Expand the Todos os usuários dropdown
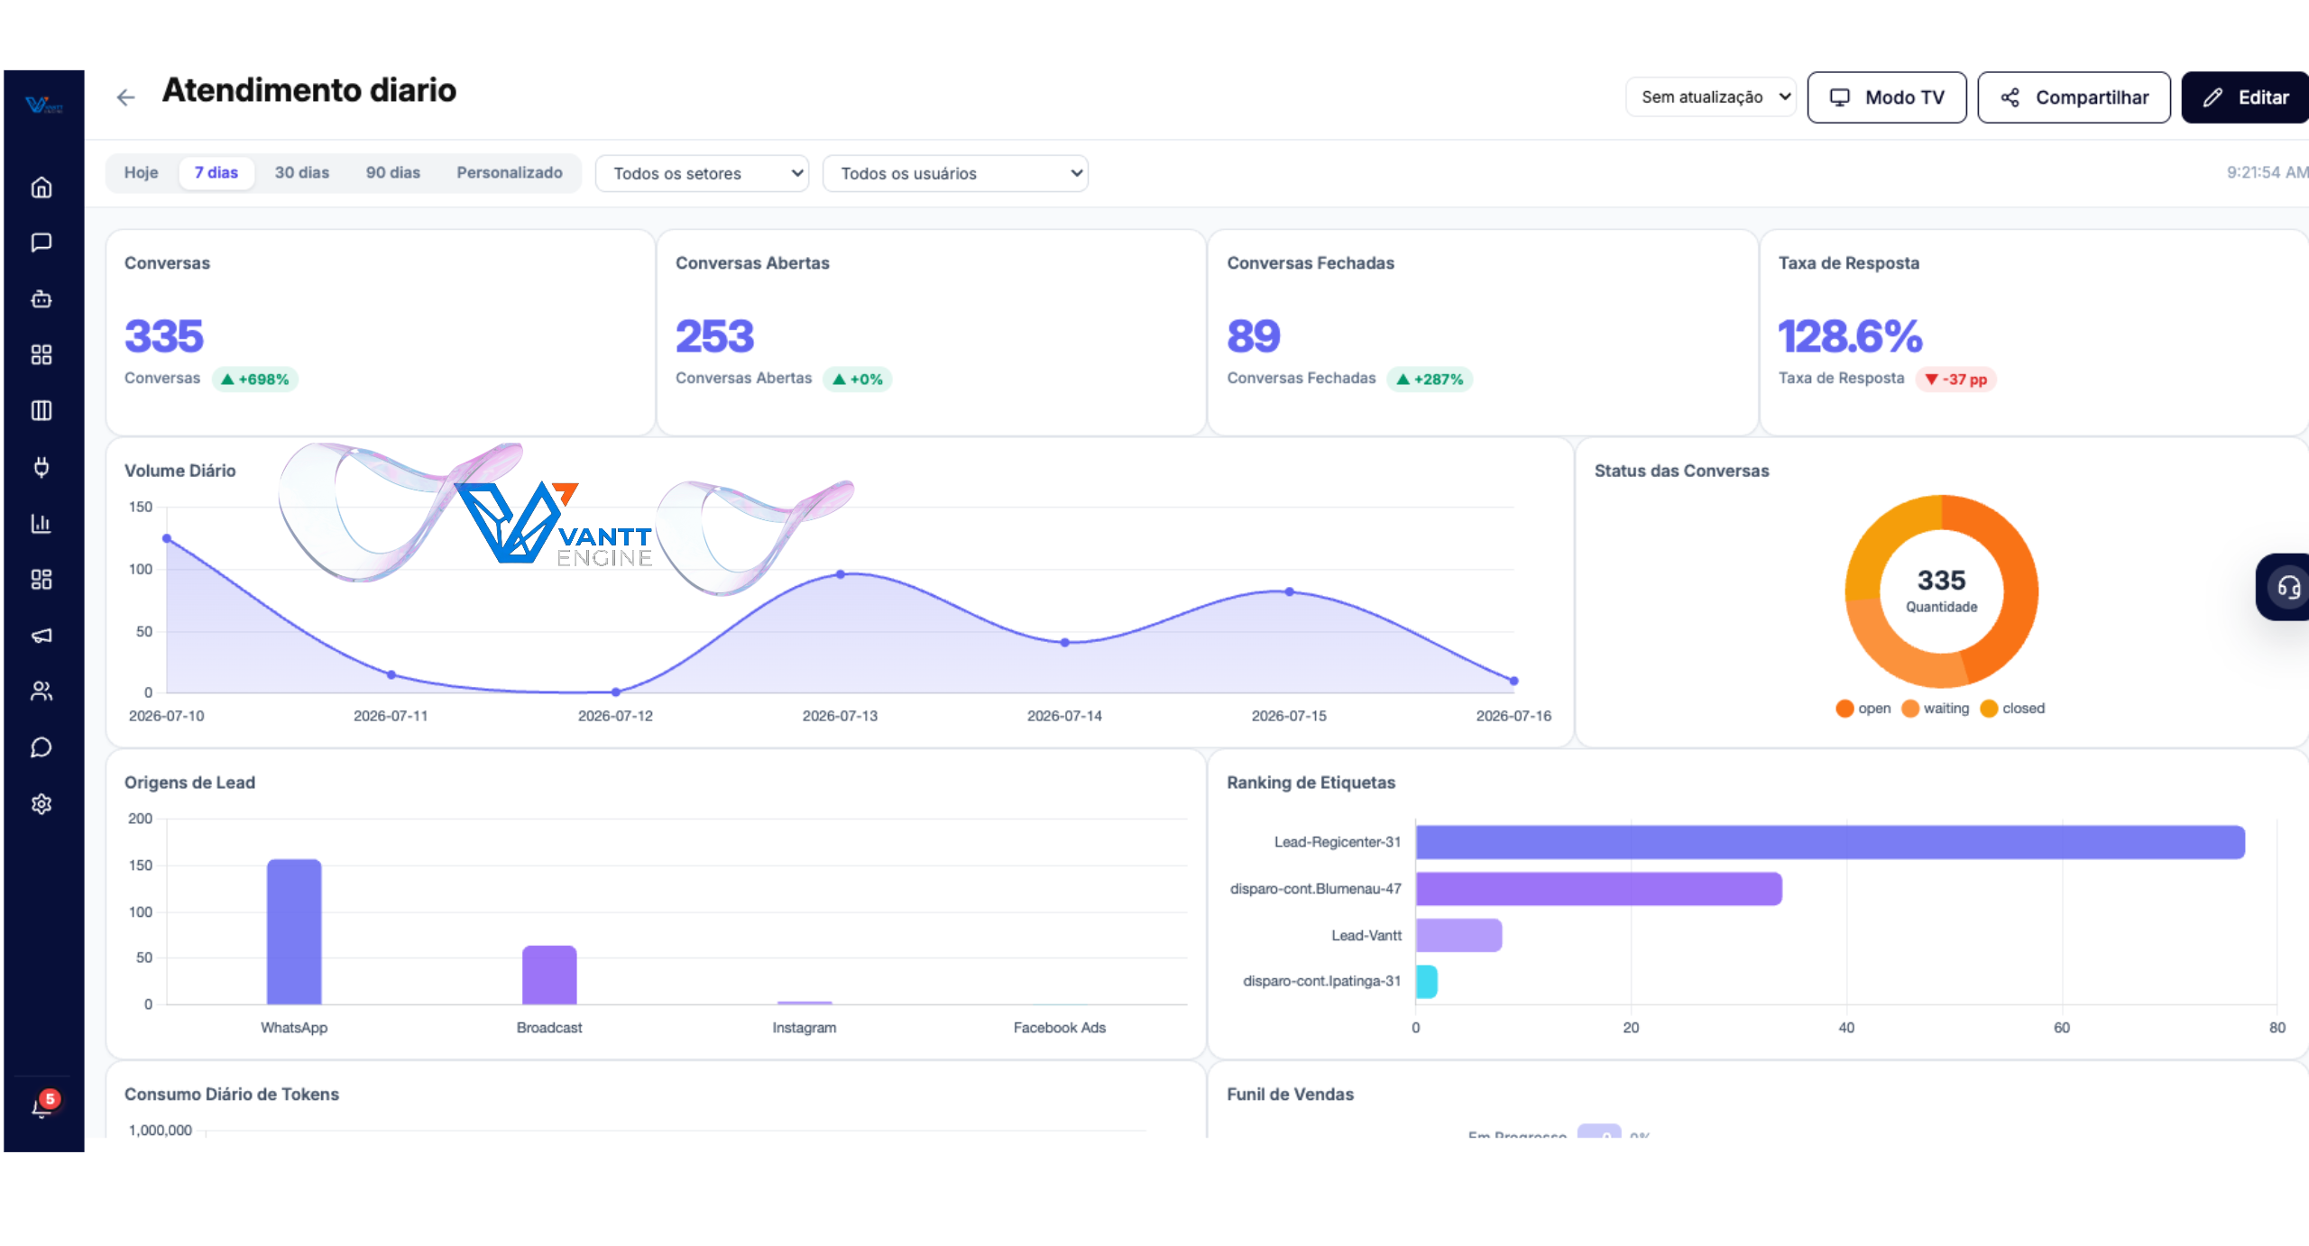Screen dimensions: 2309x1246 pos(955,173)
